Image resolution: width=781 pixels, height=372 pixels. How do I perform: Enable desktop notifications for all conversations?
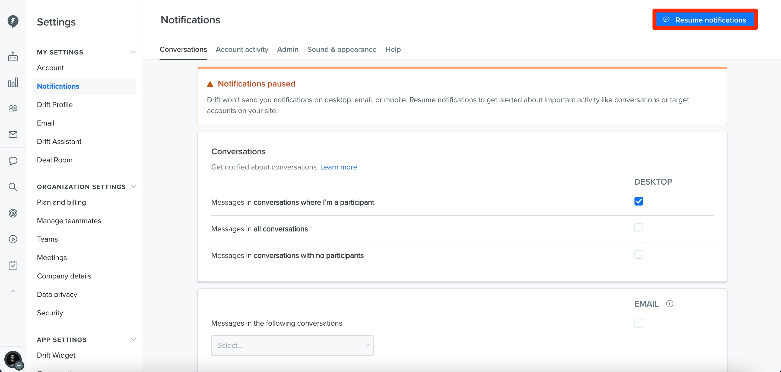639,227
